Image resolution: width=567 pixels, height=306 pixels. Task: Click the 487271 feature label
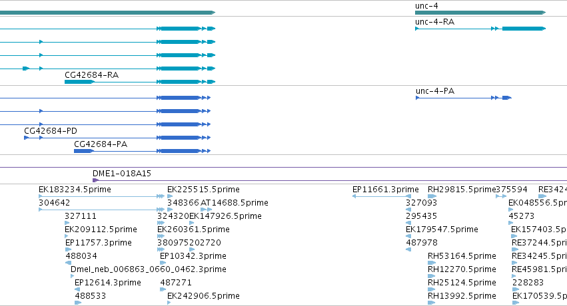(176, 283)
